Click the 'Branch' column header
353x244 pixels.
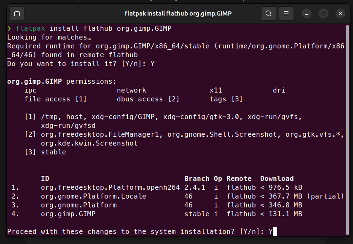point(197,179)
